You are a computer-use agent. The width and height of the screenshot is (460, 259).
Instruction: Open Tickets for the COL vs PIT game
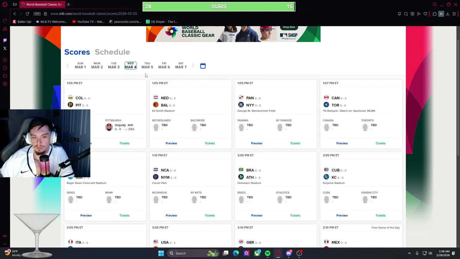(124, 143)
